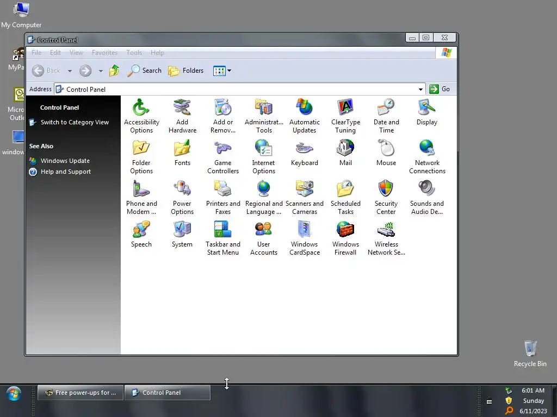Open the Favorites menu
Image resolution: width=557 pixels, height=417 pixels.
104,53
